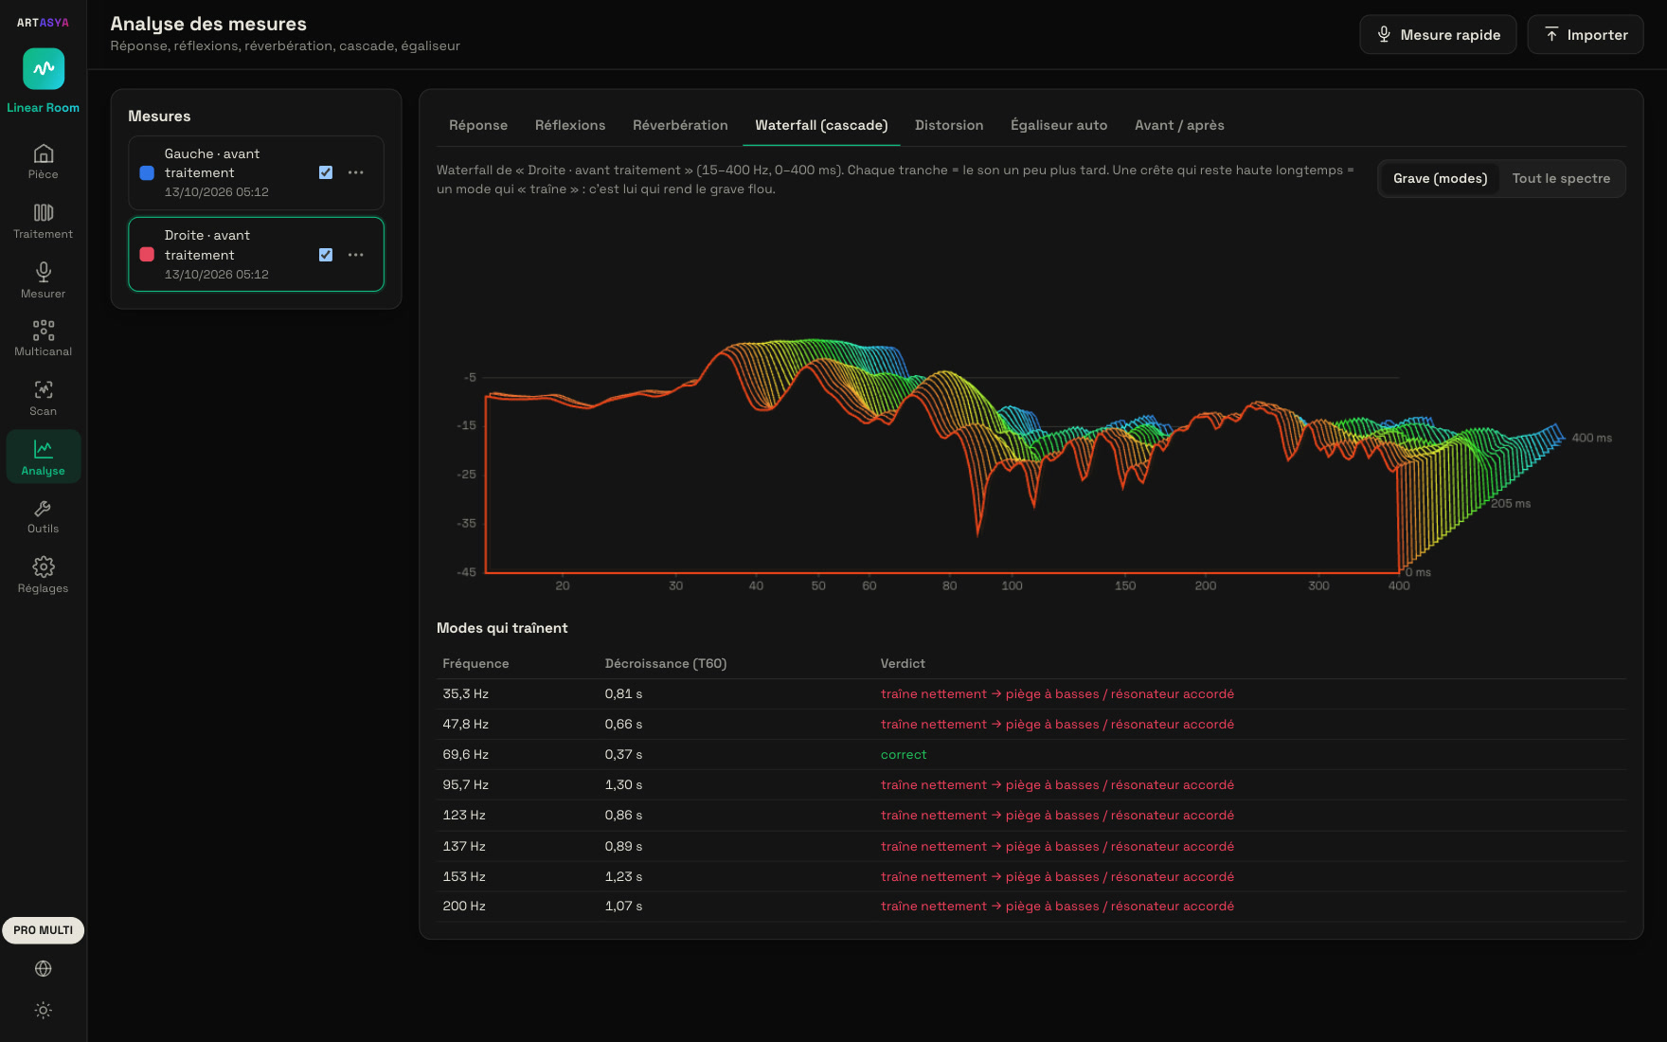Image resolution: width=1667 pixels, height=1042 pixels.
Task: Open the Multicanal sidebar section
Action: (44, 338)
